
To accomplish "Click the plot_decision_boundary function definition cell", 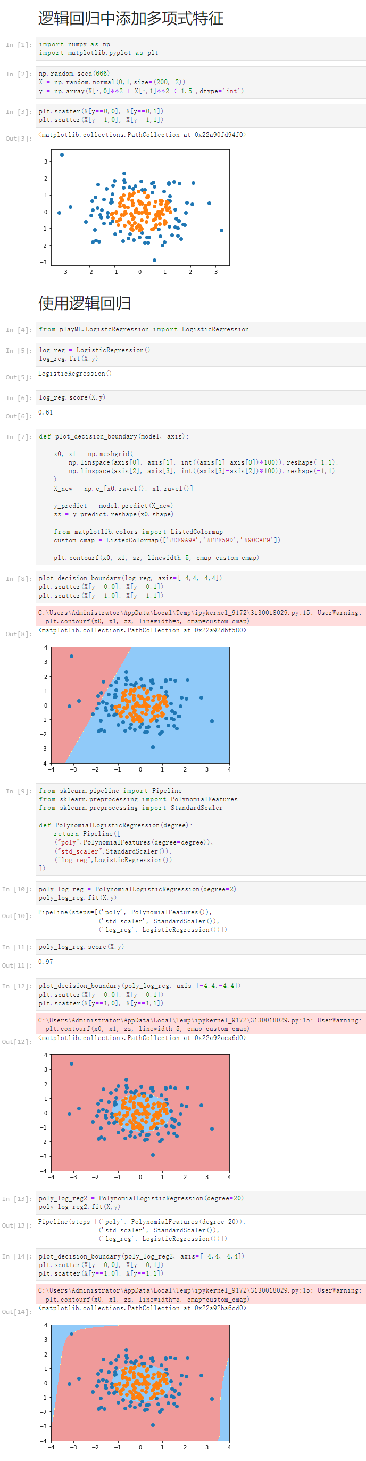I will 201,498.
